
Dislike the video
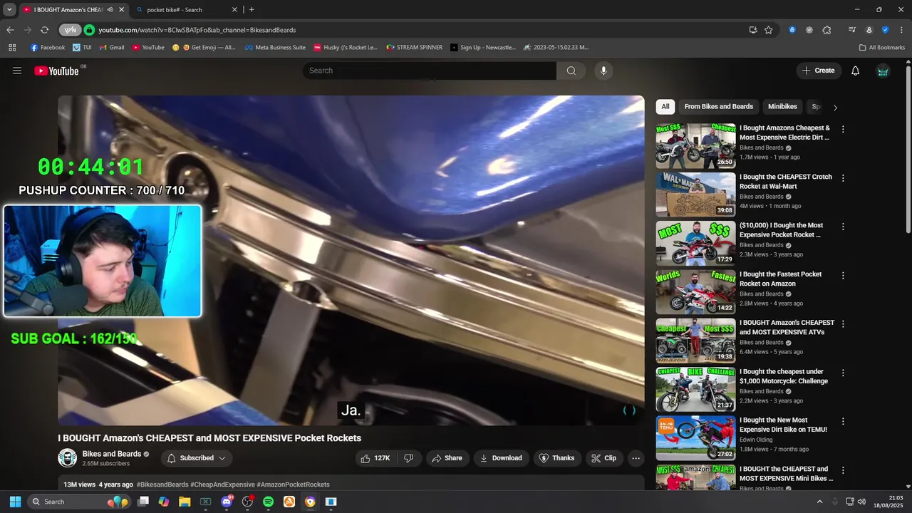(x=409, y=458)
